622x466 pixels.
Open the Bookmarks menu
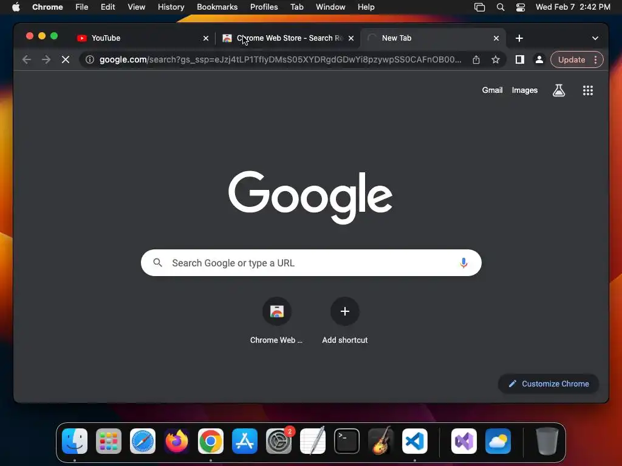217,7
